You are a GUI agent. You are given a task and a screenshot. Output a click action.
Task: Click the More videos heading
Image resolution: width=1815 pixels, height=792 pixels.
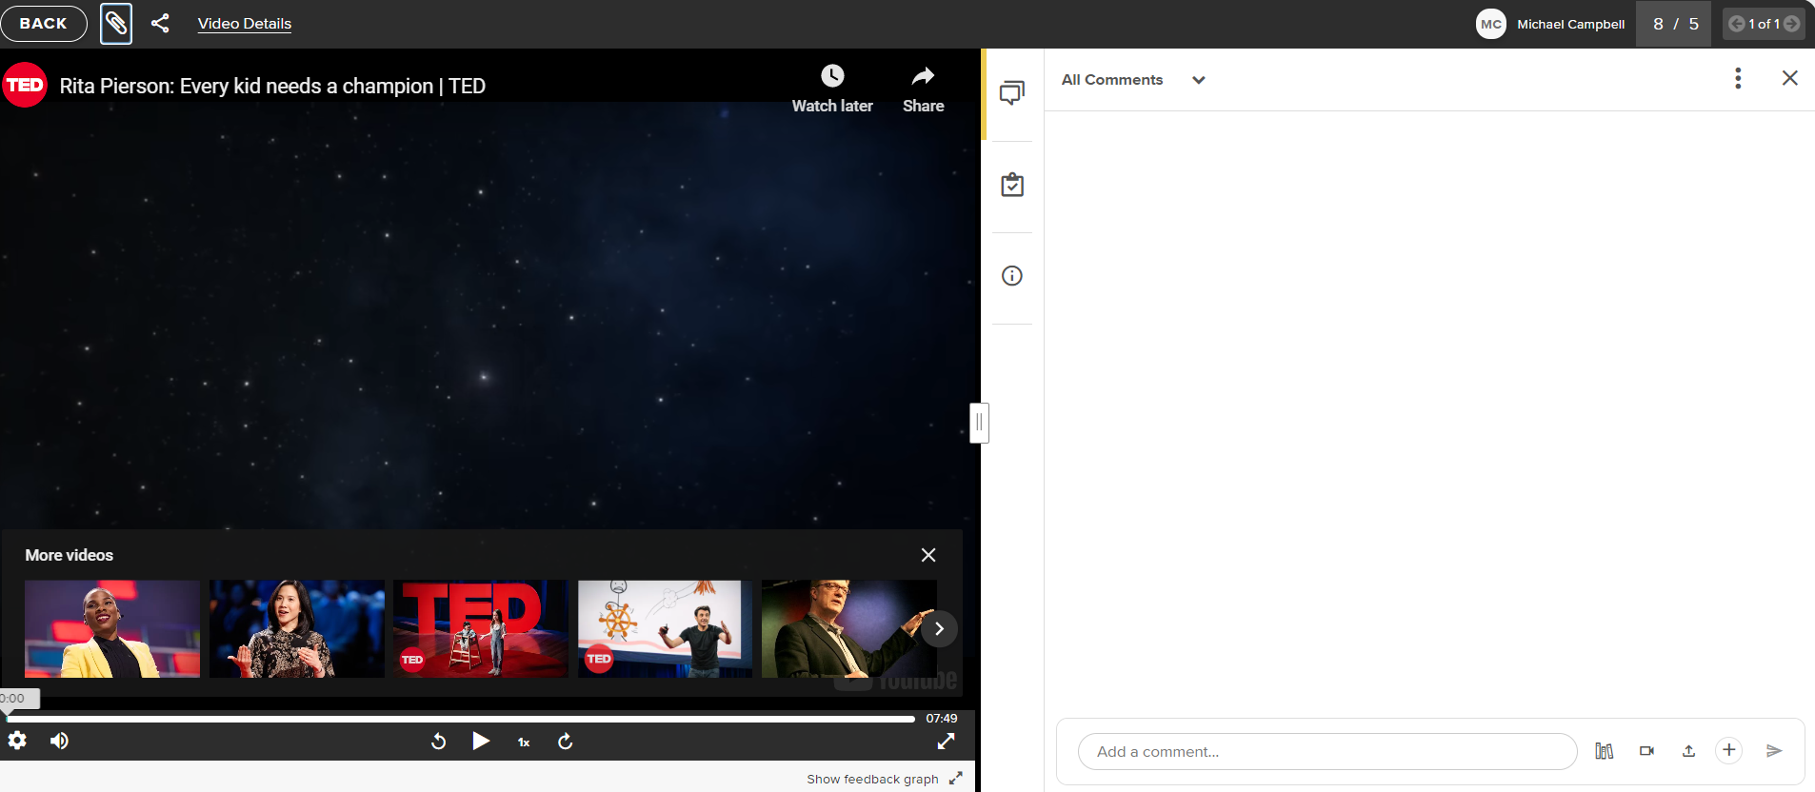pyautogui.click(x=70, y=555)
